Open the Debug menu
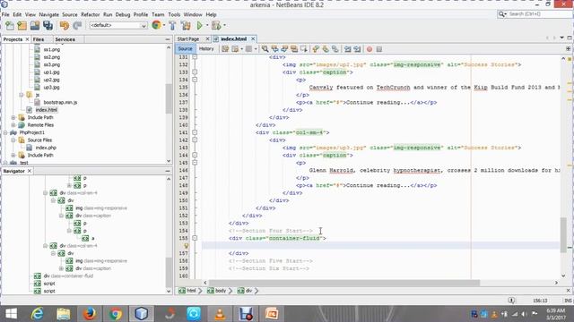This screenshot has height=322, width=574. pyautogui.click(x=123, y=14)
